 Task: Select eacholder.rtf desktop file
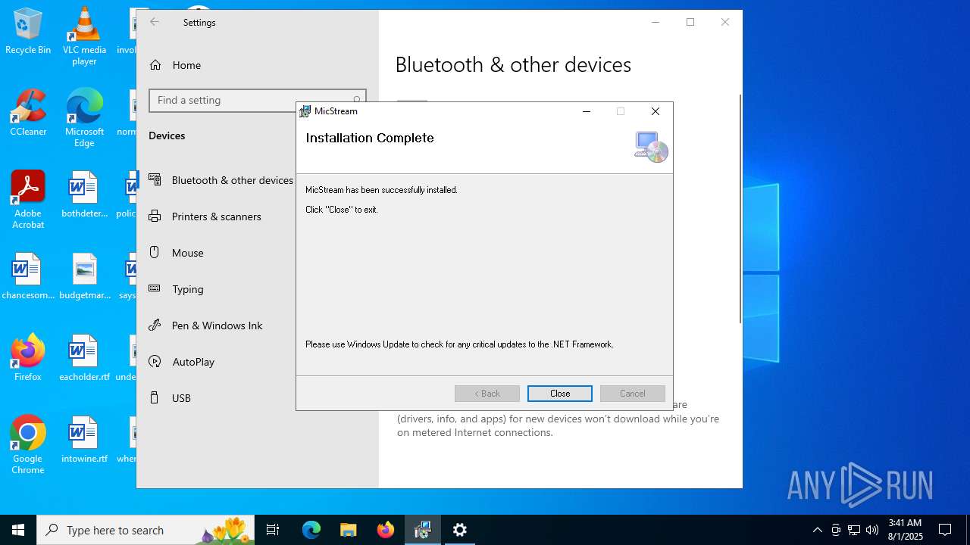click(x=84, y=359)
